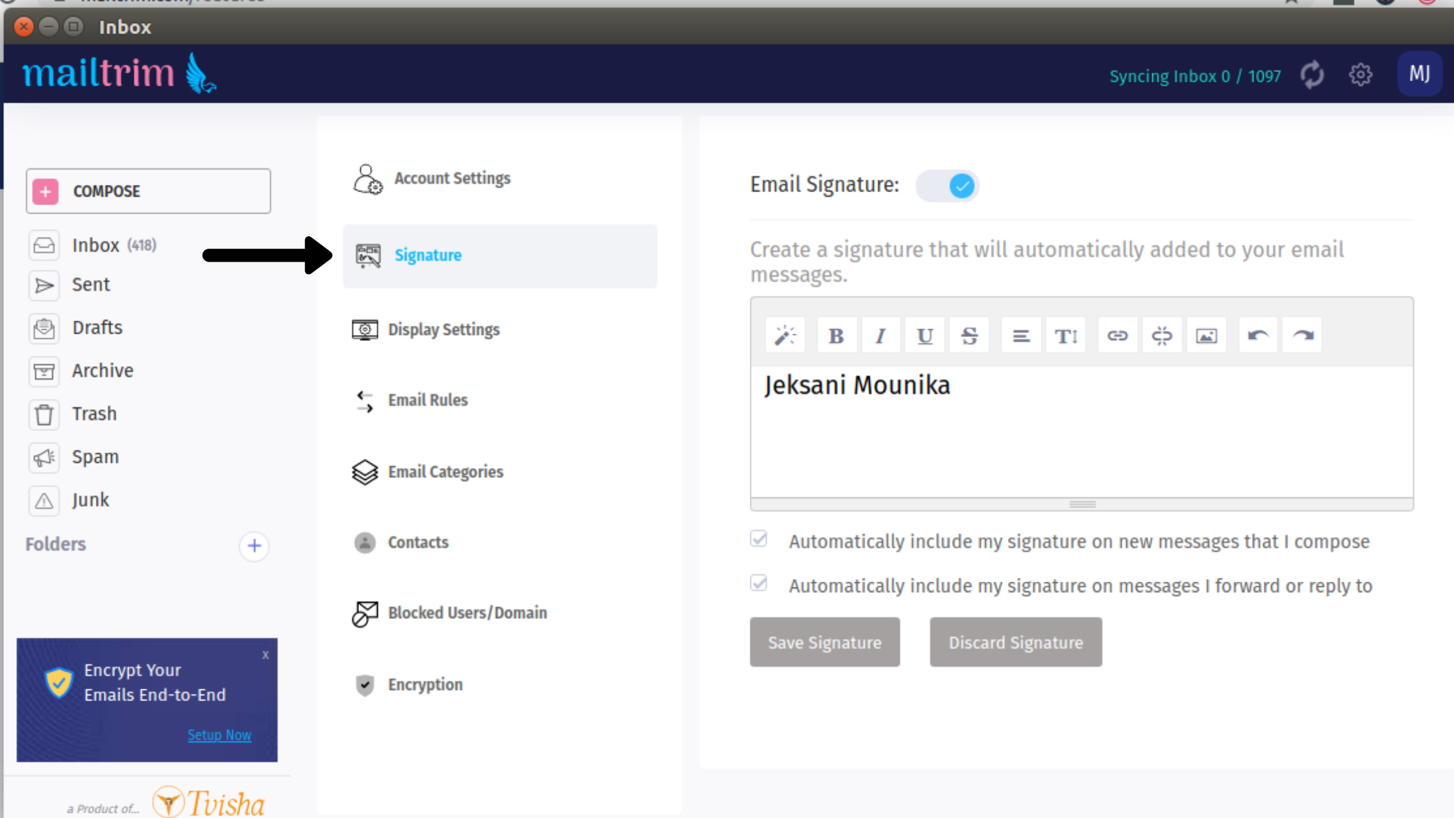Click the Setup Now link

[219, 735]
